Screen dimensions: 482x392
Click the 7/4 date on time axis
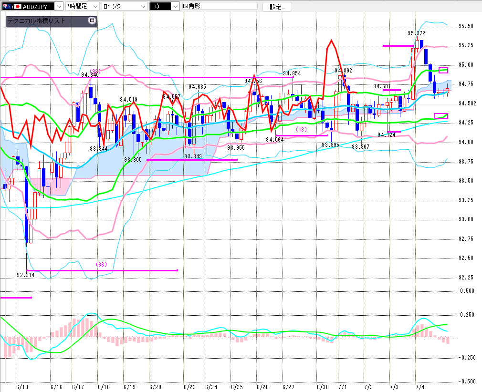tap(420, 387)
